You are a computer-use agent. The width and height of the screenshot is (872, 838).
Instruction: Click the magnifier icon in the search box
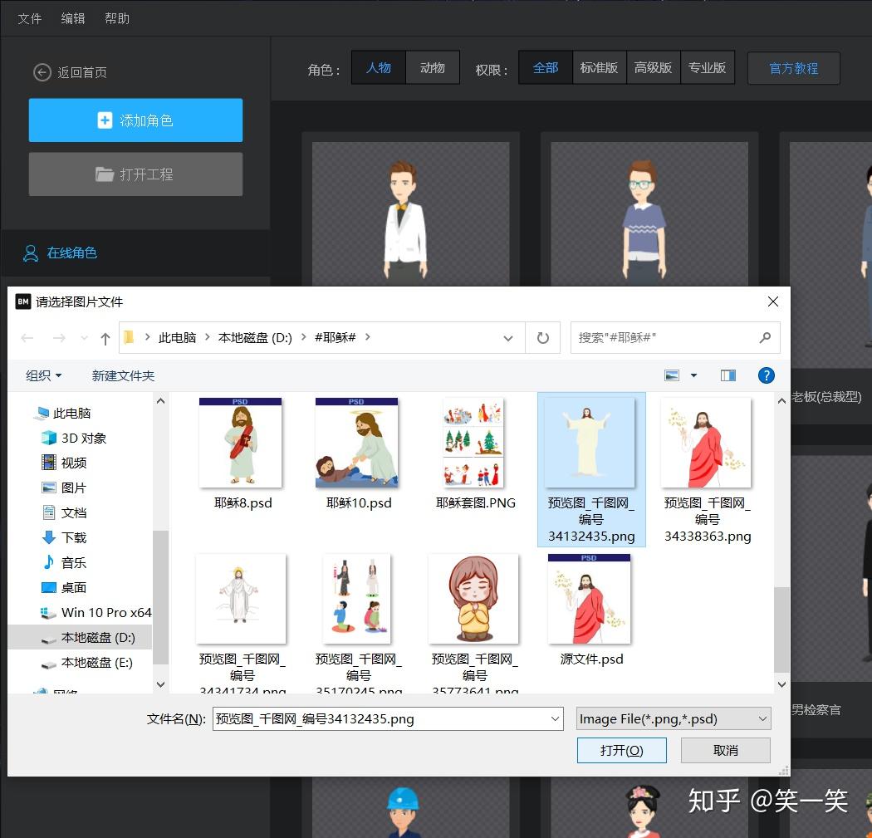click(x=764, y=337)
